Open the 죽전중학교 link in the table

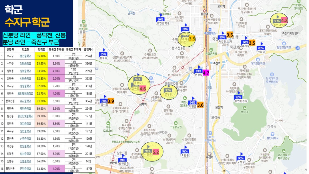click(x=25, y=108)
